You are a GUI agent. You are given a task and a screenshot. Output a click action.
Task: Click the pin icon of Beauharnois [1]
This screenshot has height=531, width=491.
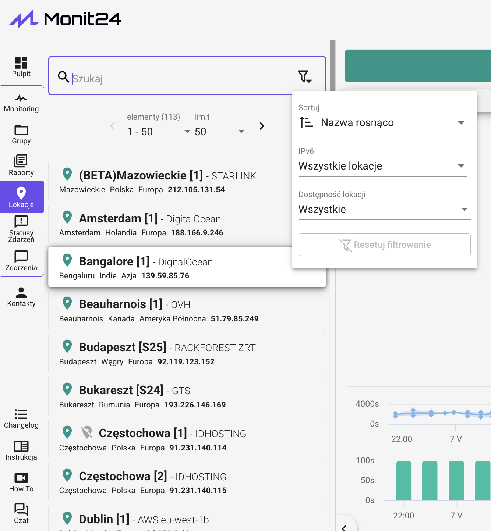click(67, 303)
